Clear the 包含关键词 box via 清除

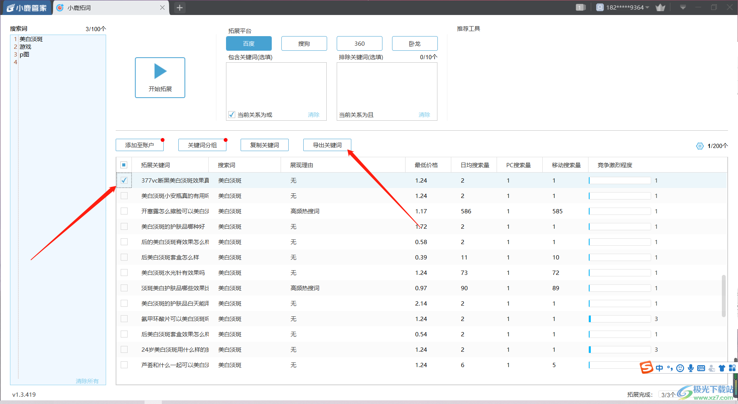[x=314, y=115]
